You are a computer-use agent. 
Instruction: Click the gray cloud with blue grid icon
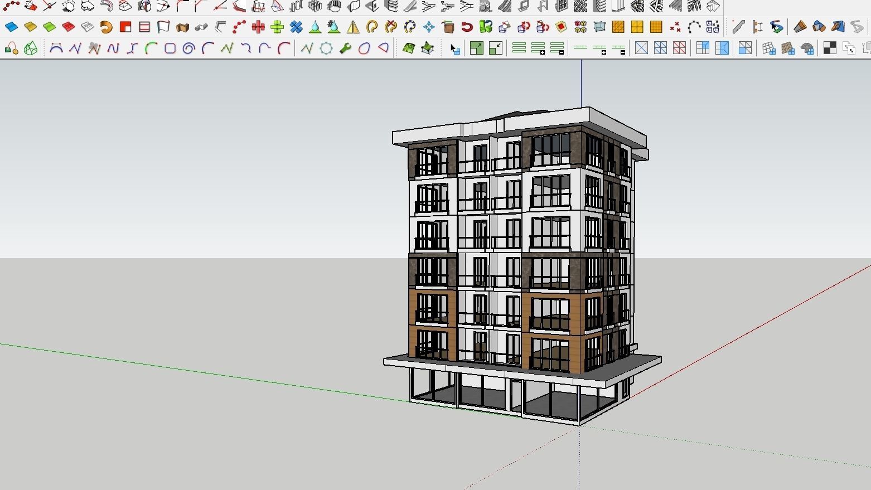tap(807, 48)
